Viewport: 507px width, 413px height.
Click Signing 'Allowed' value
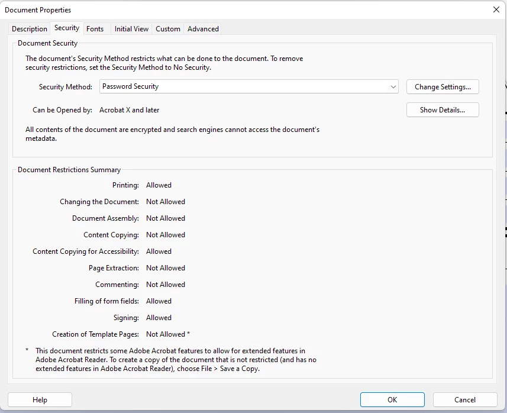[159, 318]
